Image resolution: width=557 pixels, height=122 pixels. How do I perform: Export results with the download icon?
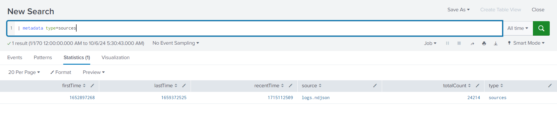coord(496,43)
